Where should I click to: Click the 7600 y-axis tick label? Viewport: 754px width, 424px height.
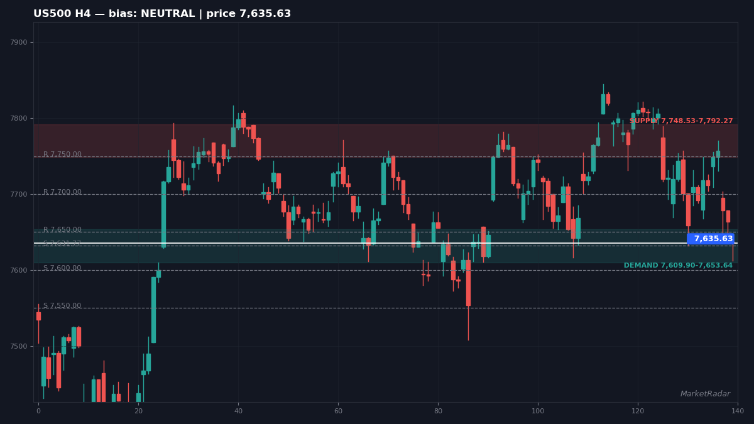tap(19, 271)
